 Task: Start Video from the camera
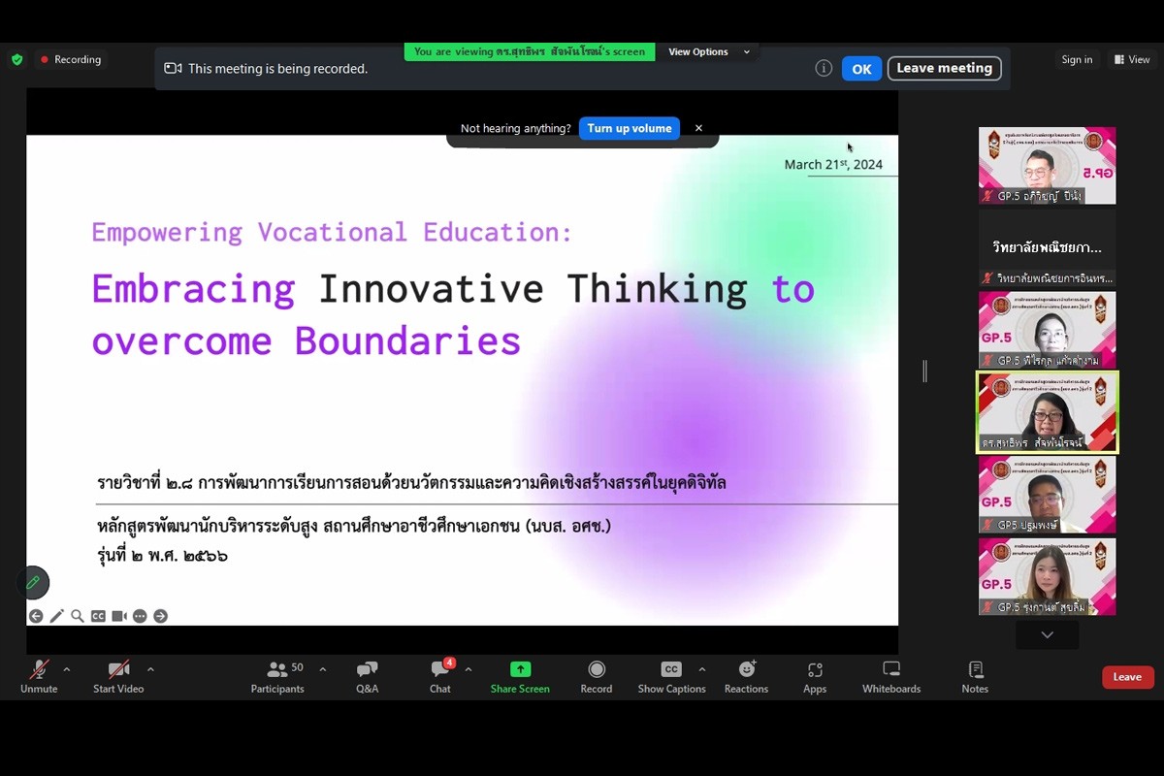118,676
